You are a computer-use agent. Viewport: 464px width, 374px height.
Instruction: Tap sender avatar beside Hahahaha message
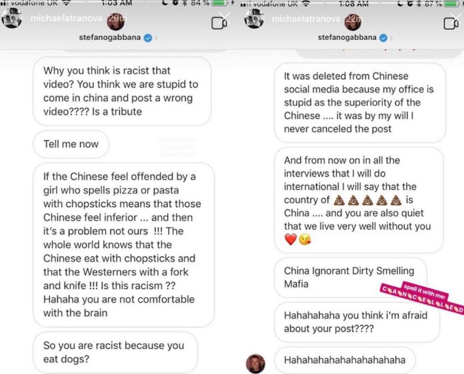(x=256, y=363)
